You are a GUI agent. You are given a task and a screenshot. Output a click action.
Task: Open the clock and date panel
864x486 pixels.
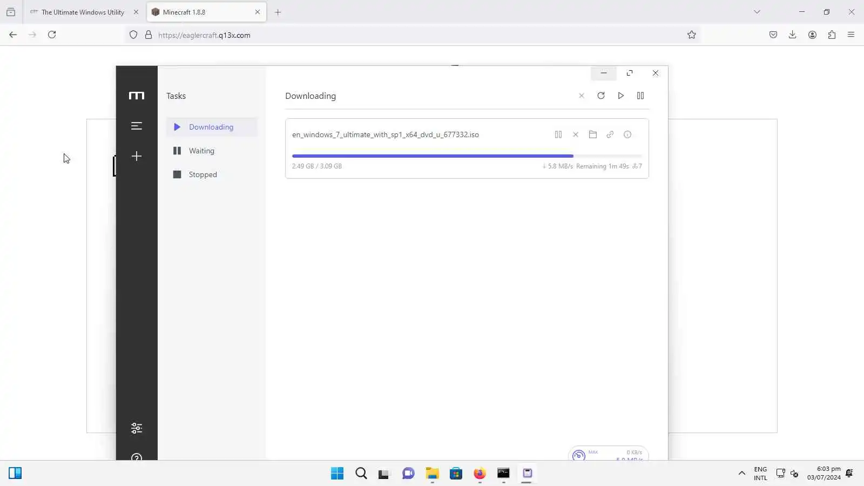824,473
